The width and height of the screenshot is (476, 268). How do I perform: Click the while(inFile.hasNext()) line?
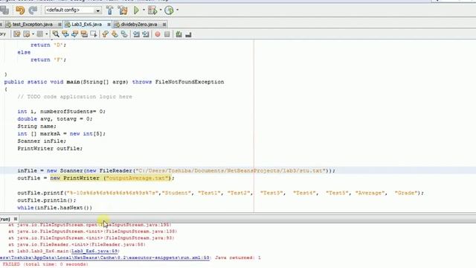pyautogui.click(x=54, y=208)
